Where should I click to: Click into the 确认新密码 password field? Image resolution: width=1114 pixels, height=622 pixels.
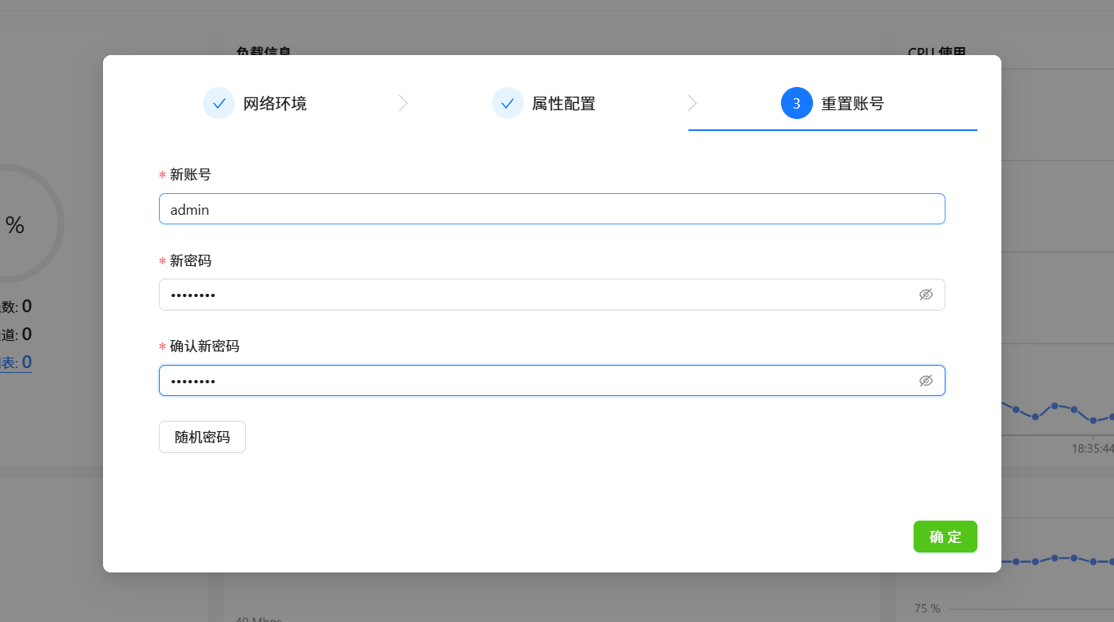coord(535,381)
